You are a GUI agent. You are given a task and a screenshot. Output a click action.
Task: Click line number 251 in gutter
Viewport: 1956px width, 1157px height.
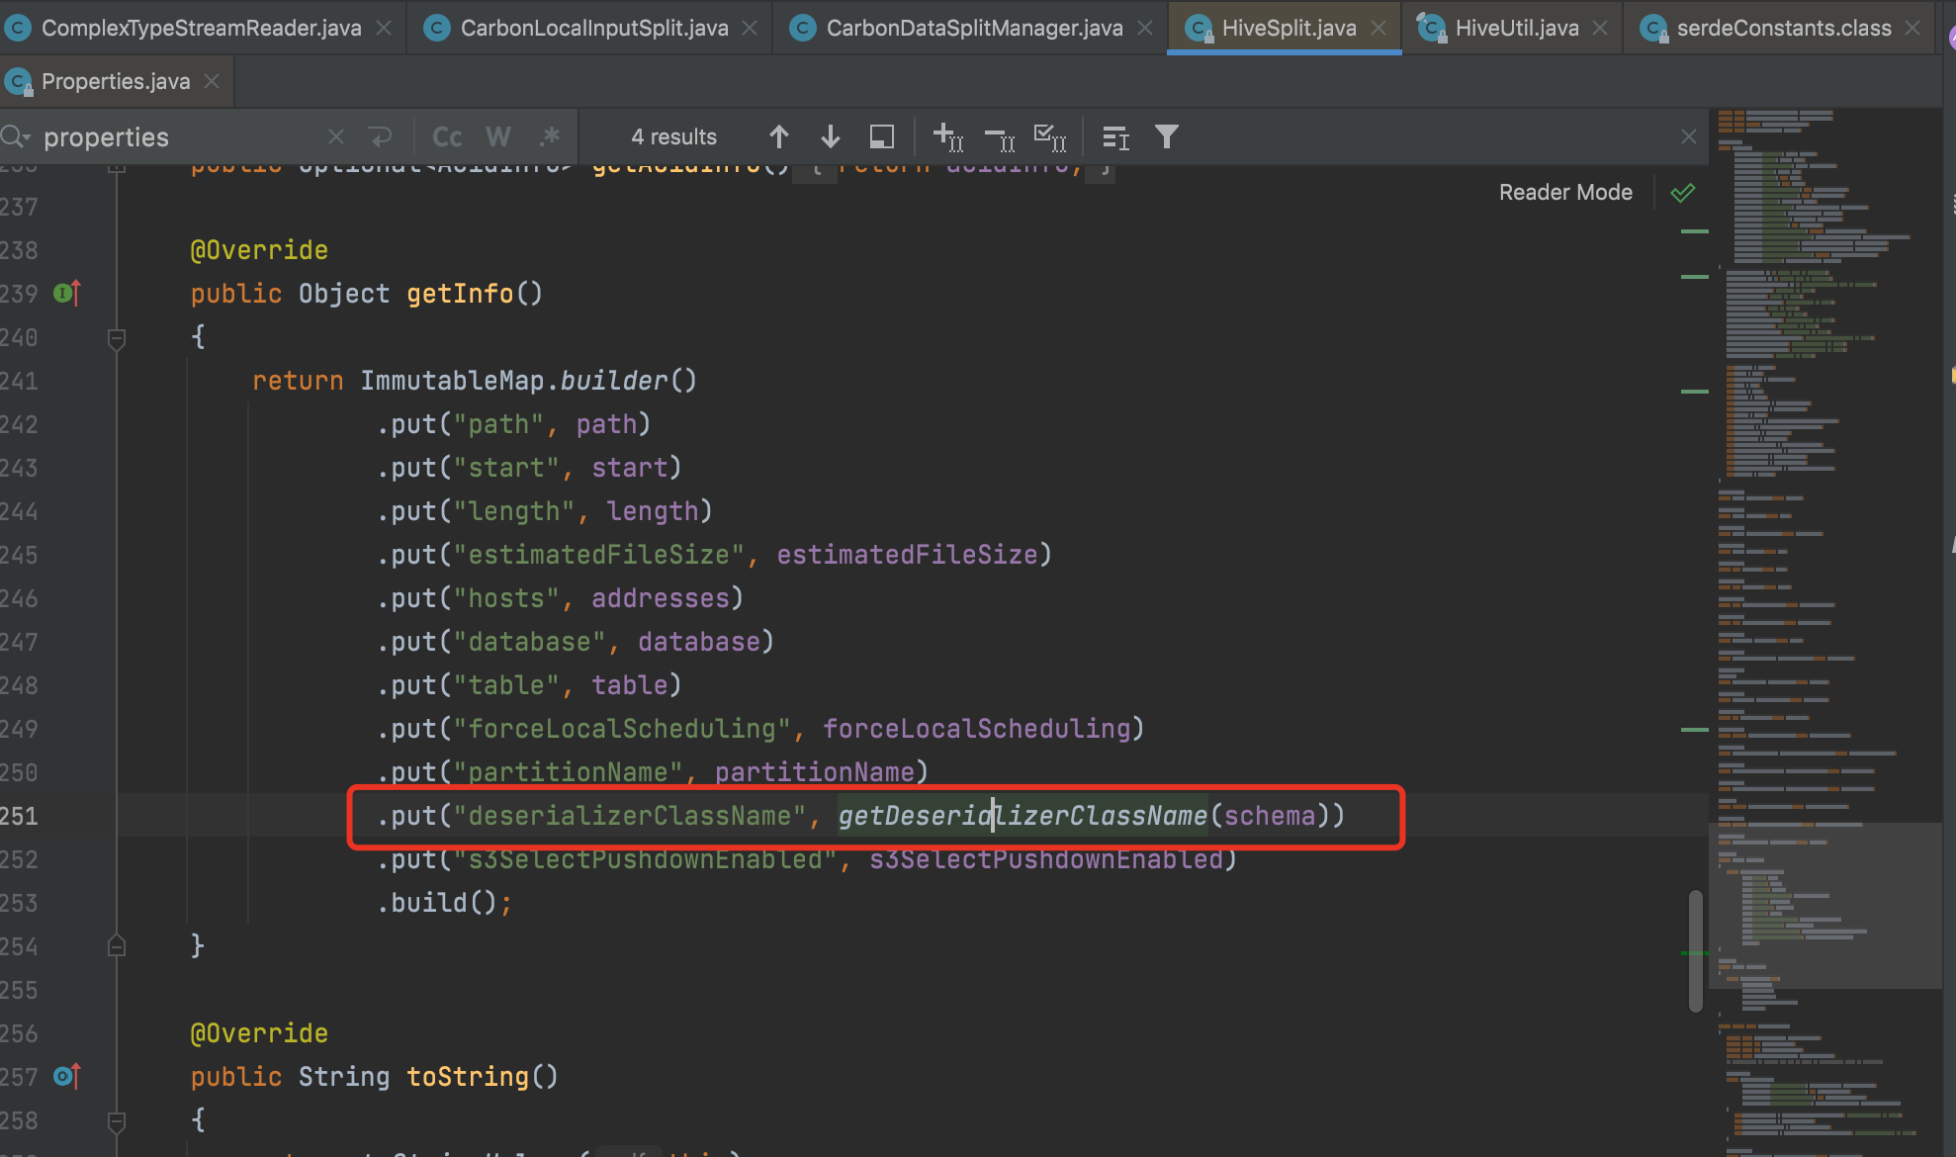point(19,816)
